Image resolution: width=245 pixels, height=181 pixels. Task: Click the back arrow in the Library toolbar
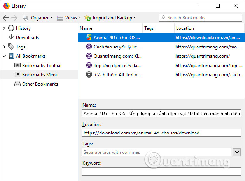pyautogui.click(x=6, y=18)
